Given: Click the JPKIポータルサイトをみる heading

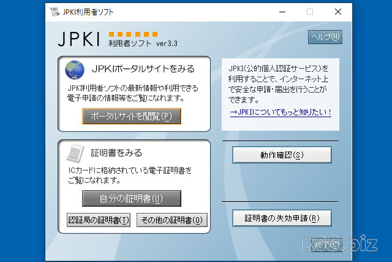Looking at the screenshot, I should (x=143, y=69).
